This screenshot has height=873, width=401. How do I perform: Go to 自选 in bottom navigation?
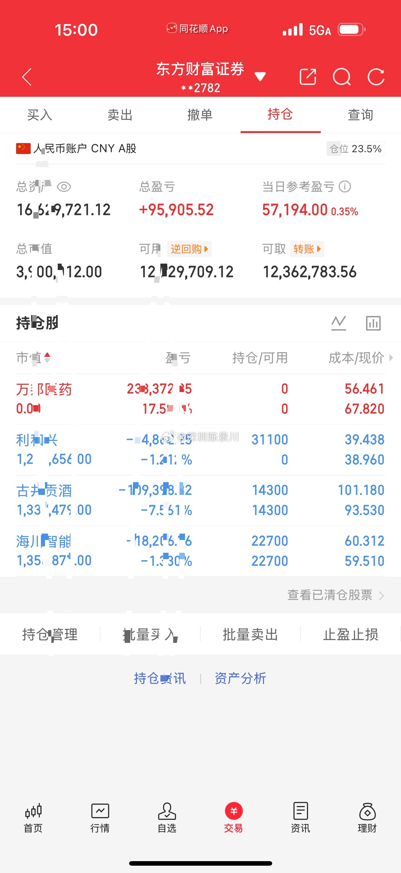pyautogui.click(x=167, y=818)
